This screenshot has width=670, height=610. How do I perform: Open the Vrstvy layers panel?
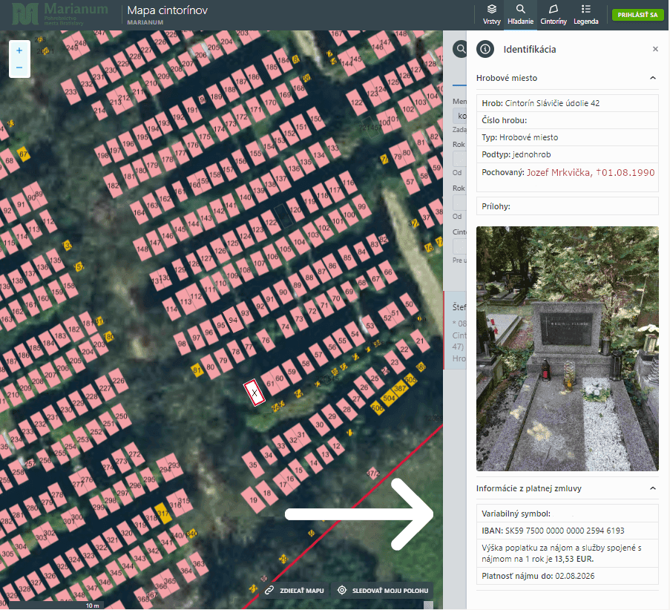click(491, 14)
